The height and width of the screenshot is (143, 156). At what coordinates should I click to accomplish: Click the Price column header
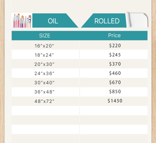114,36
